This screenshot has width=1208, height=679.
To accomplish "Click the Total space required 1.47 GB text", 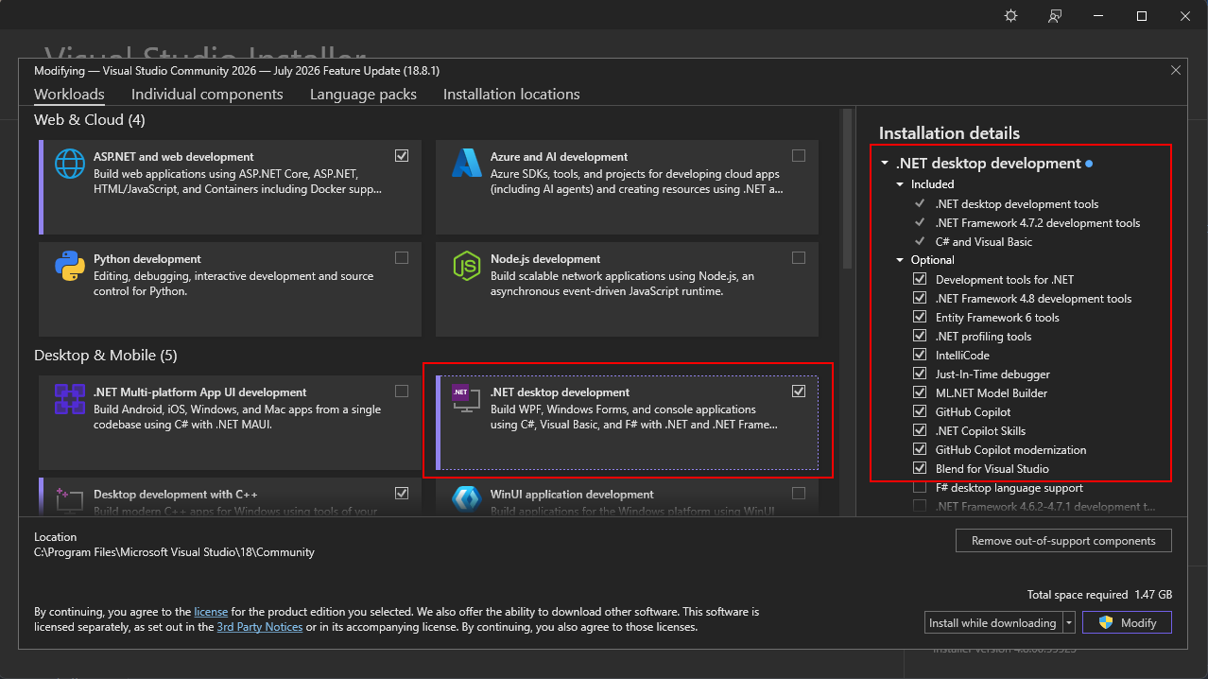I will click(1099, 595).
